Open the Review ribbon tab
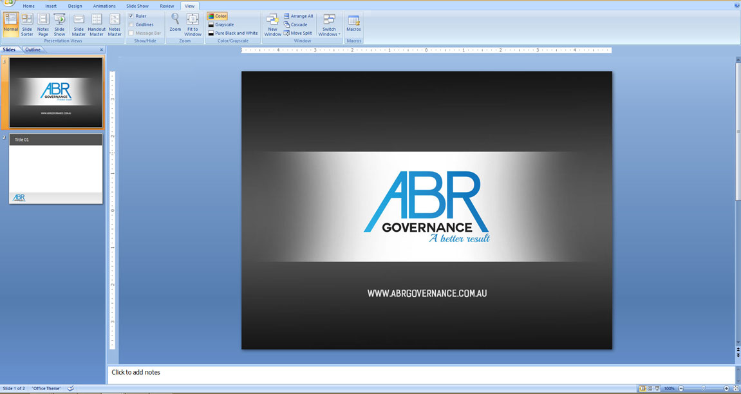This screenshot has width=741, height=394. [167, 6]
